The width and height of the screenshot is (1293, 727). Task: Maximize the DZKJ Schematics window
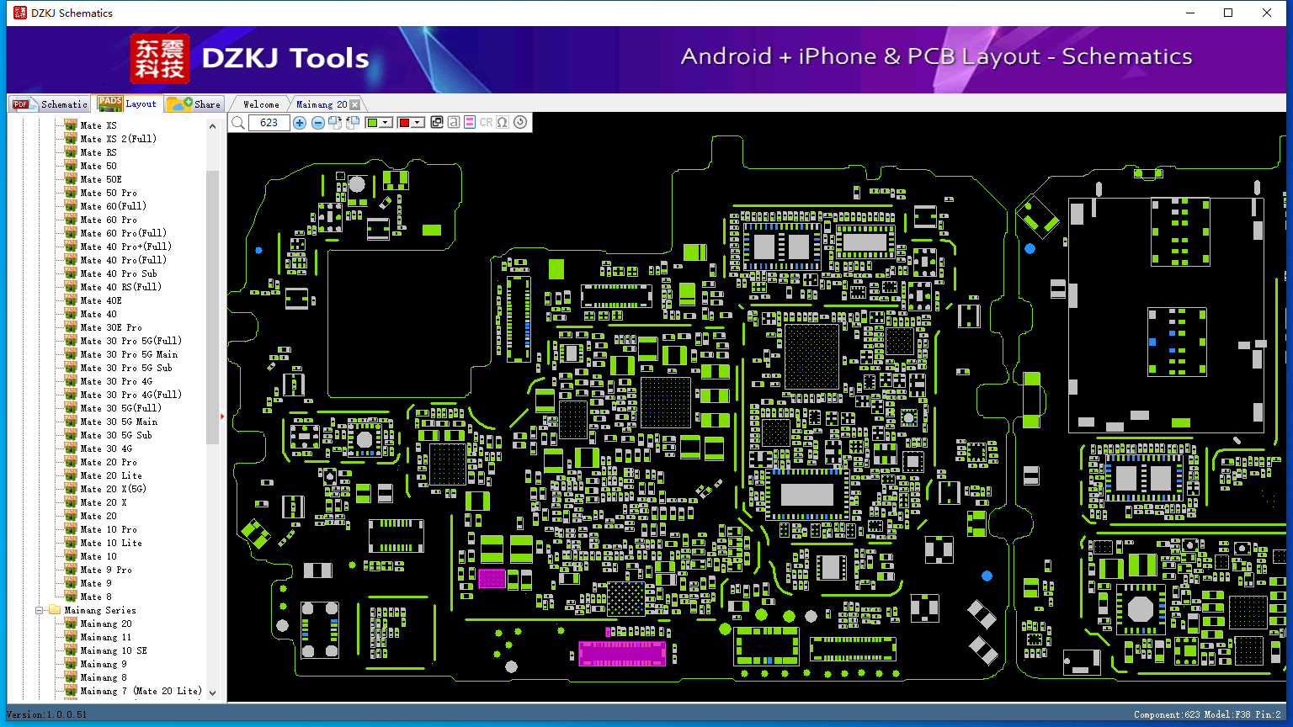[x=1228, y=13]
